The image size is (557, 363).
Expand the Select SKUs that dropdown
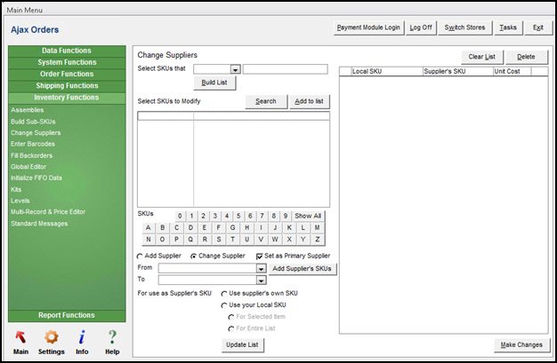pos(236,69)
